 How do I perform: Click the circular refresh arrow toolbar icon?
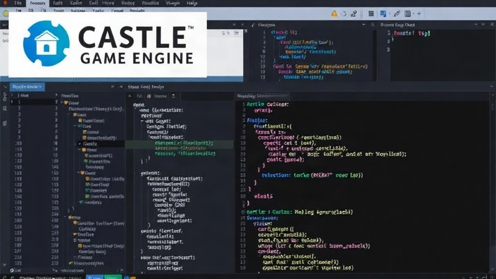344,14
